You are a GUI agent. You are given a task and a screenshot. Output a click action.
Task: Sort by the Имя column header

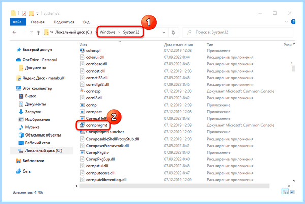click(83, 45)
